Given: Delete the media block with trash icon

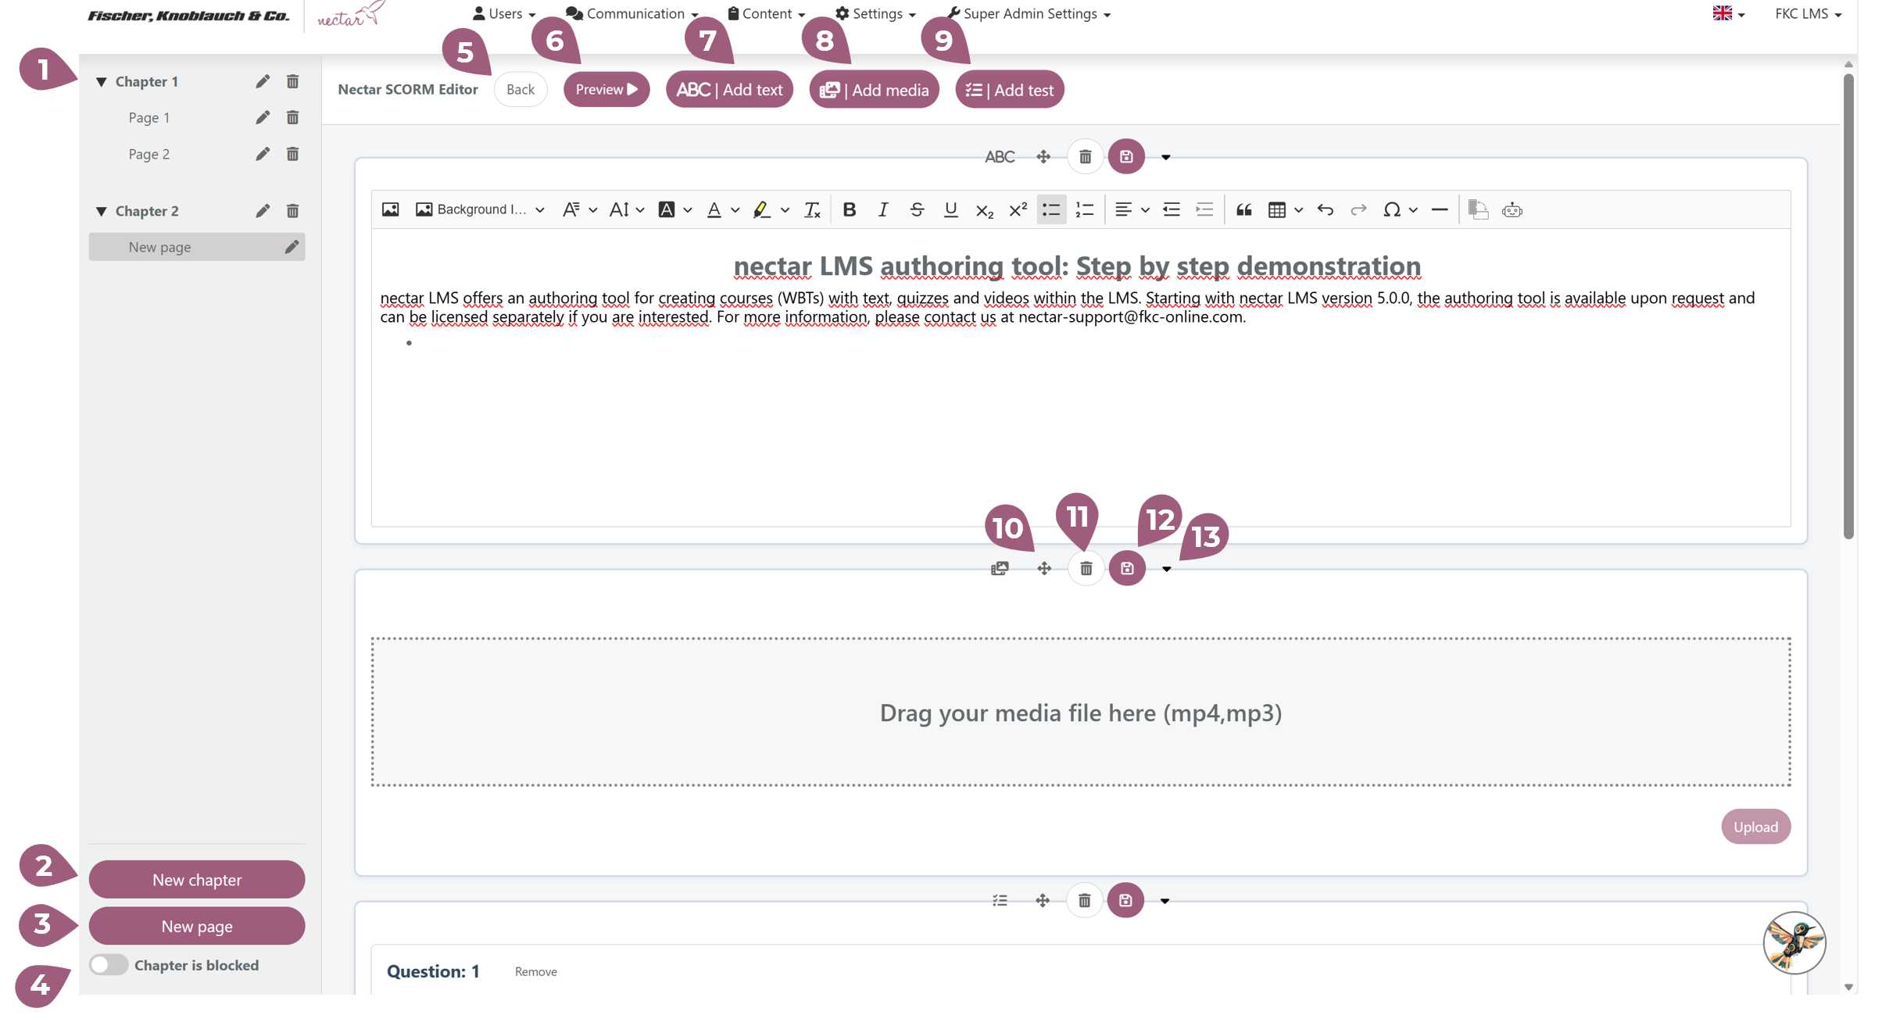Looking at the screenshot, I should click(x=1086, y=568).
